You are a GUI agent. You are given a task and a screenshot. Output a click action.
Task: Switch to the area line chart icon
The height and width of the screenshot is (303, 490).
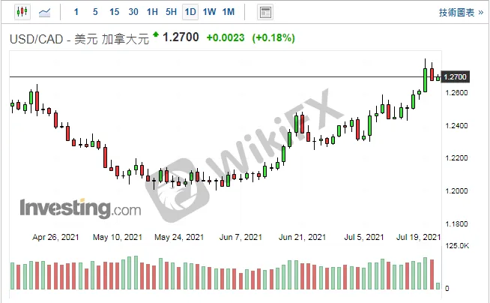[44, 13]
